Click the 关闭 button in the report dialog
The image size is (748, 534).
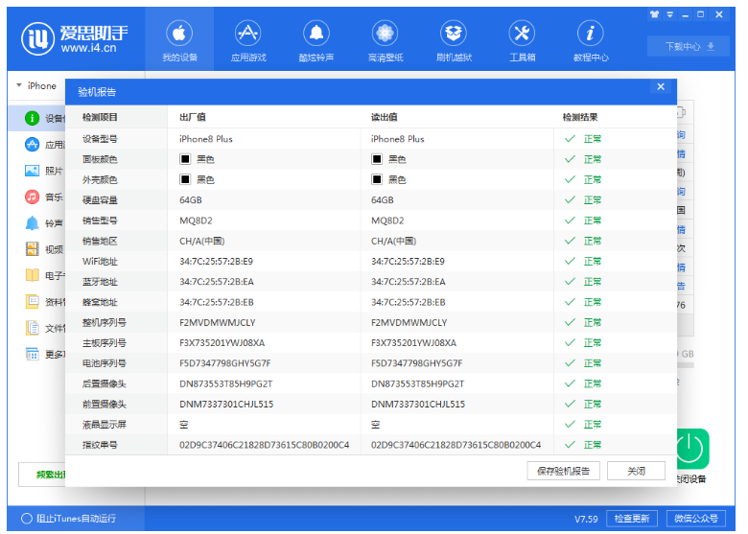[636, 471]
